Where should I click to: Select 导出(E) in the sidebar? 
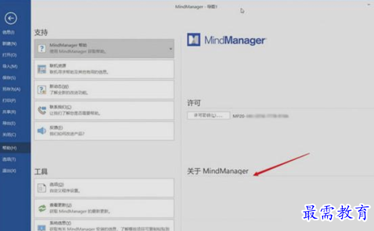coord(9,123)
